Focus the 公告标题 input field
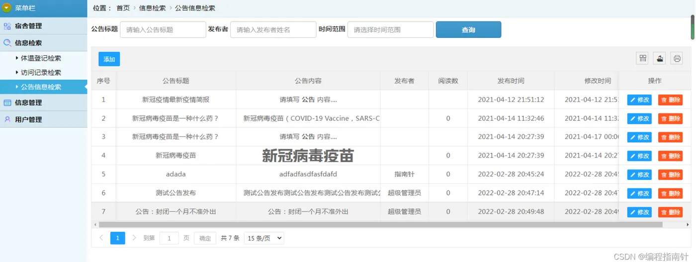Image resolution: width=696 pixels, height=262 pixels. (163, 30)
